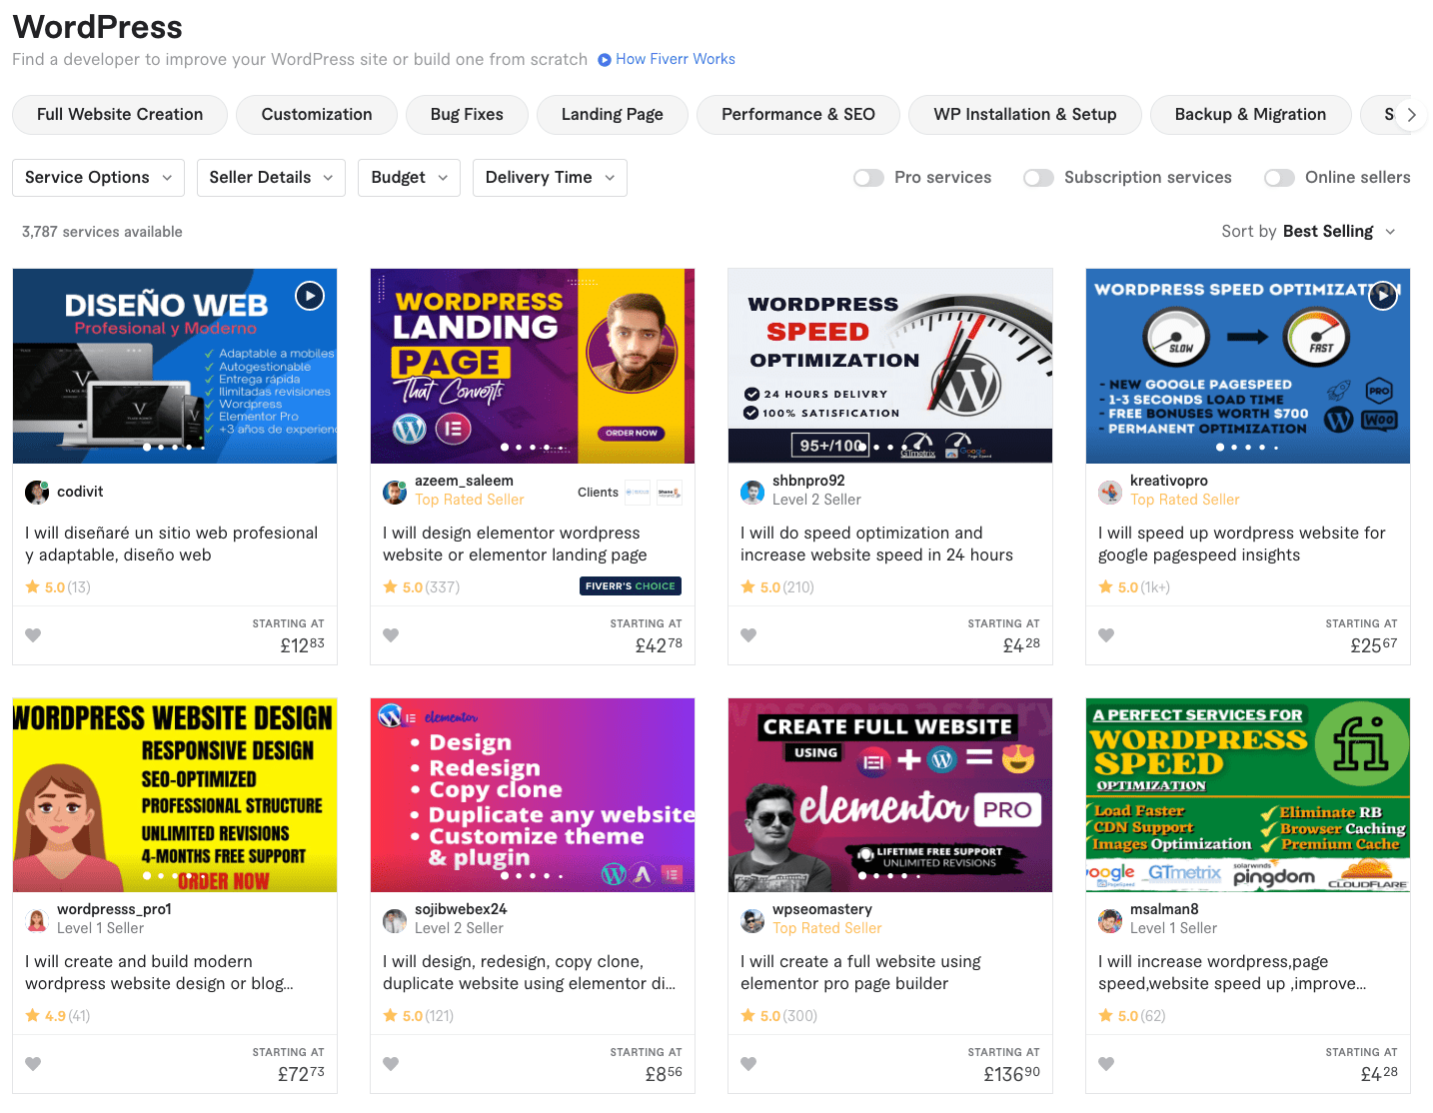The height and width of the screenshot is (1113, 1433).
Task: Save msalman8's gig with the heart
Action: (x=1106, y=1063)
